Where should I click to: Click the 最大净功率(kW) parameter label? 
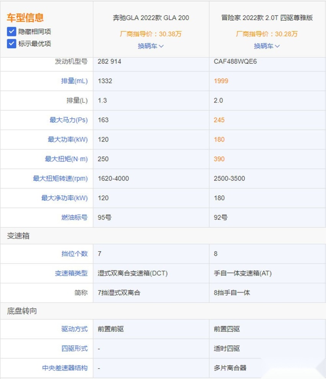click(x=65, y=198)
